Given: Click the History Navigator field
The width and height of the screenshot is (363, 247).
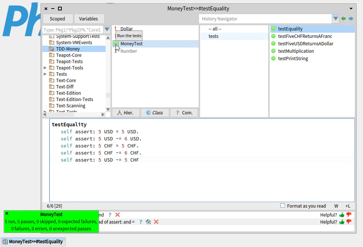Looking at the screenshot, I should tap(265, 19).
